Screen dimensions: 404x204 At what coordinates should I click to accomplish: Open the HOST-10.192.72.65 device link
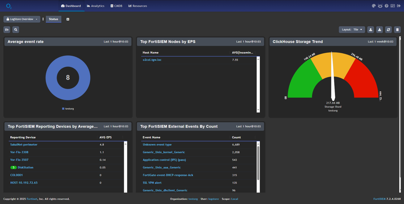tap(24, 183)
